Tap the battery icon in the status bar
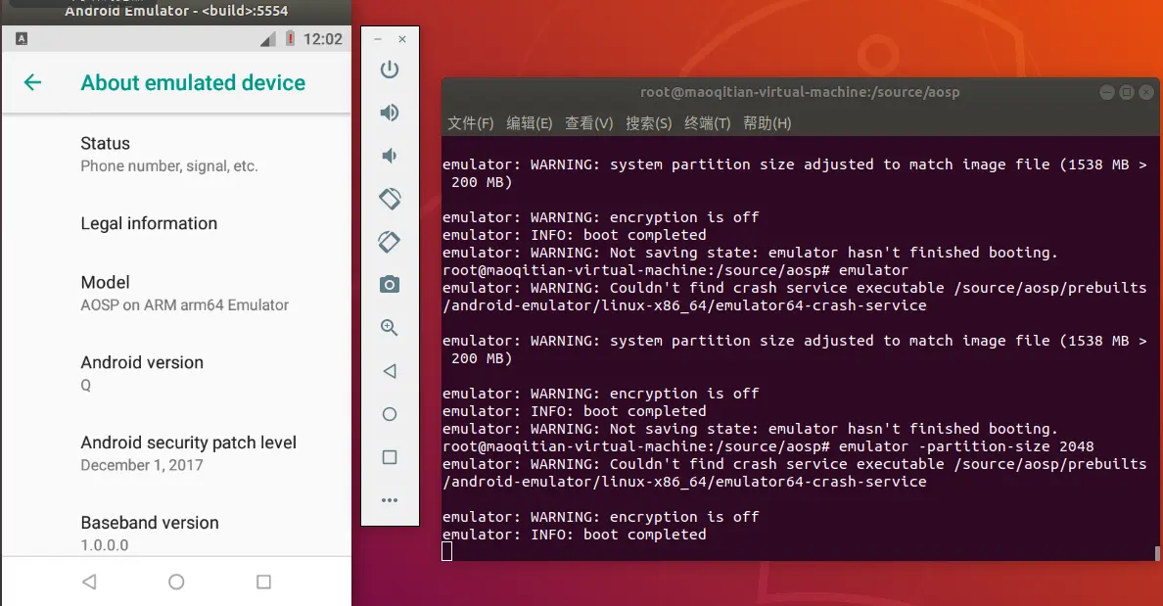The width and height of the screenshot is (1163, 606). 291,38
